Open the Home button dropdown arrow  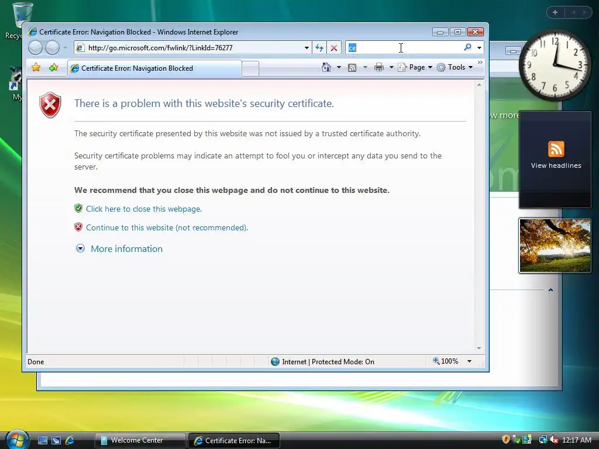tap(339, 67)
